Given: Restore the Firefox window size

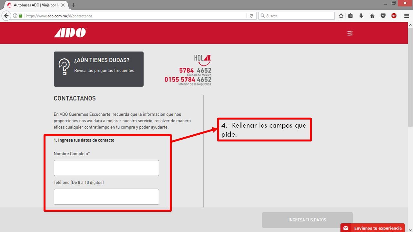Looking at the screenshot, I should click(393, 3).
